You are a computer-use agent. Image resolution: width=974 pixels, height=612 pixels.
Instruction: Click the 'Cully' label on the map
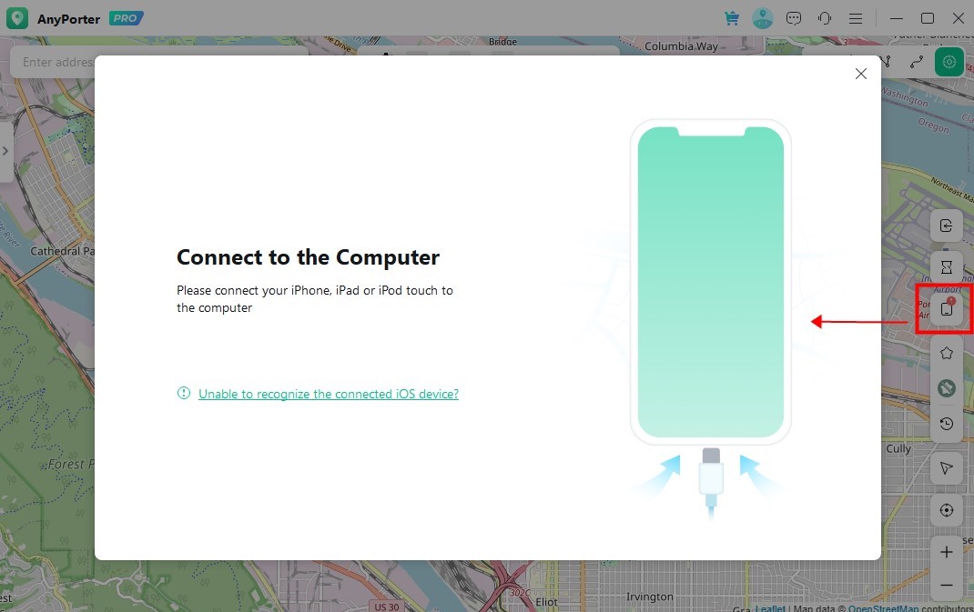(x=898, y=448)
